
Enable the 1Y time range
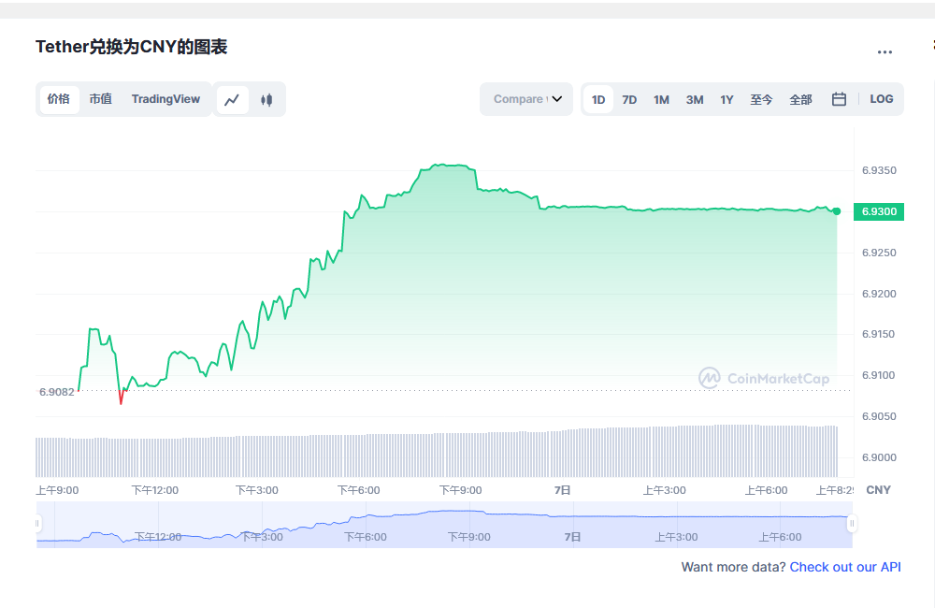pyautogui.click(x=726, y=98)
